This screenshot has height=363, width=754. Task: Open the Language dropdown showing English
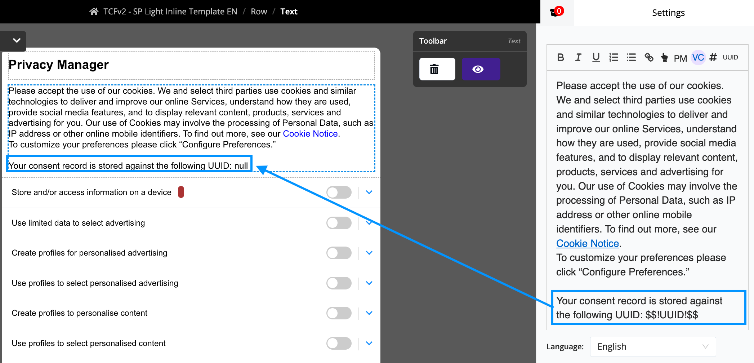[653, 346]
